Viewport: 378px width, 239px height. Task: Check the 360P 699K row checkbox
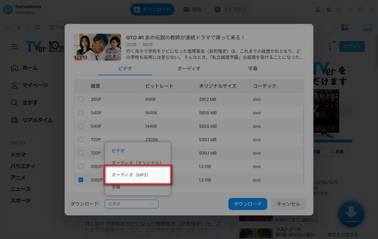tap(81, 99)
